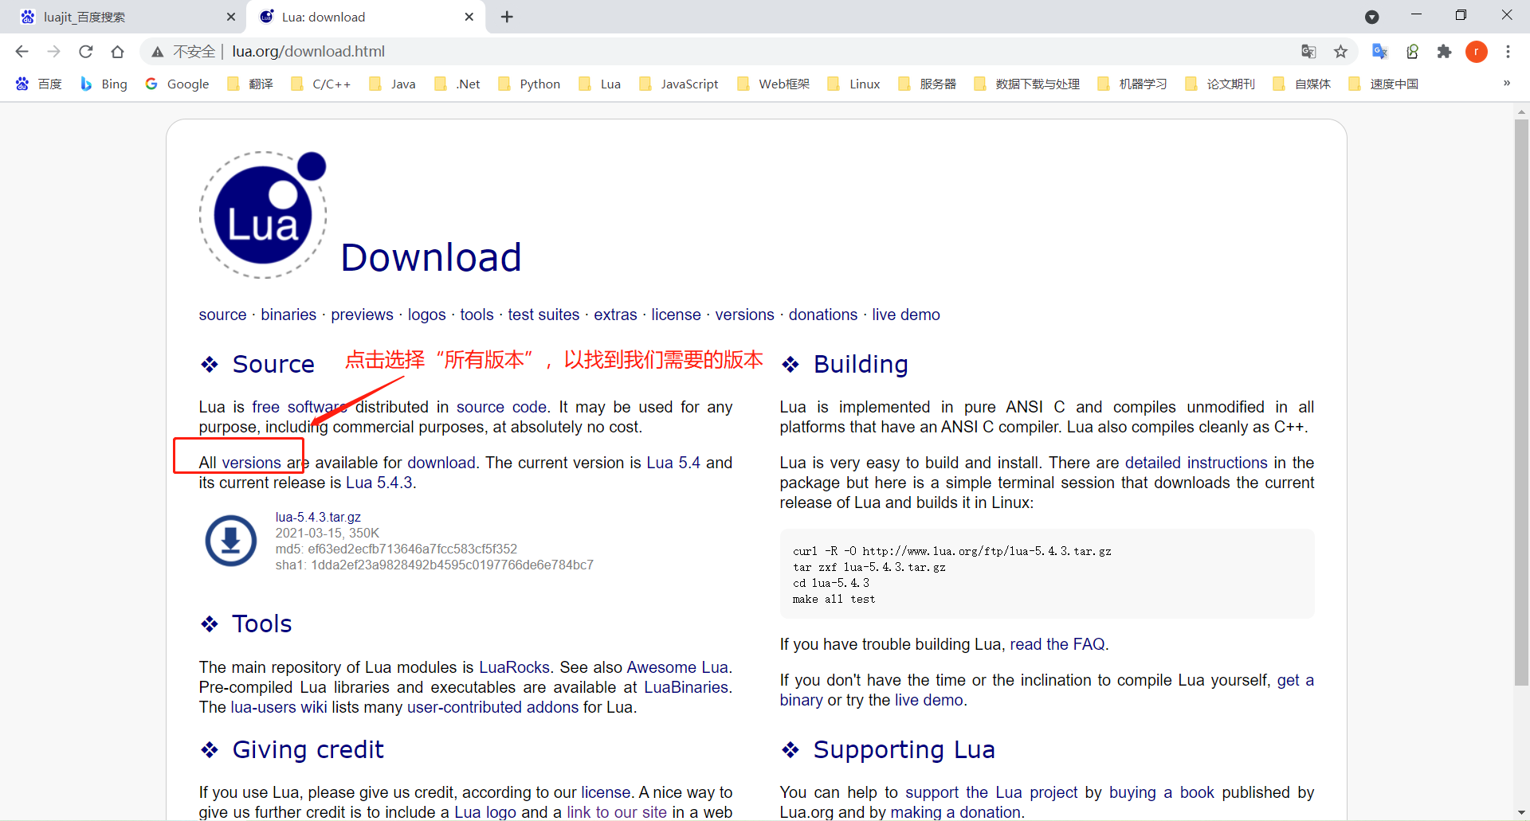Toggle the bookmark star for this page
The height and width of the screenshot is (821, 1530).
[1340, 51]
